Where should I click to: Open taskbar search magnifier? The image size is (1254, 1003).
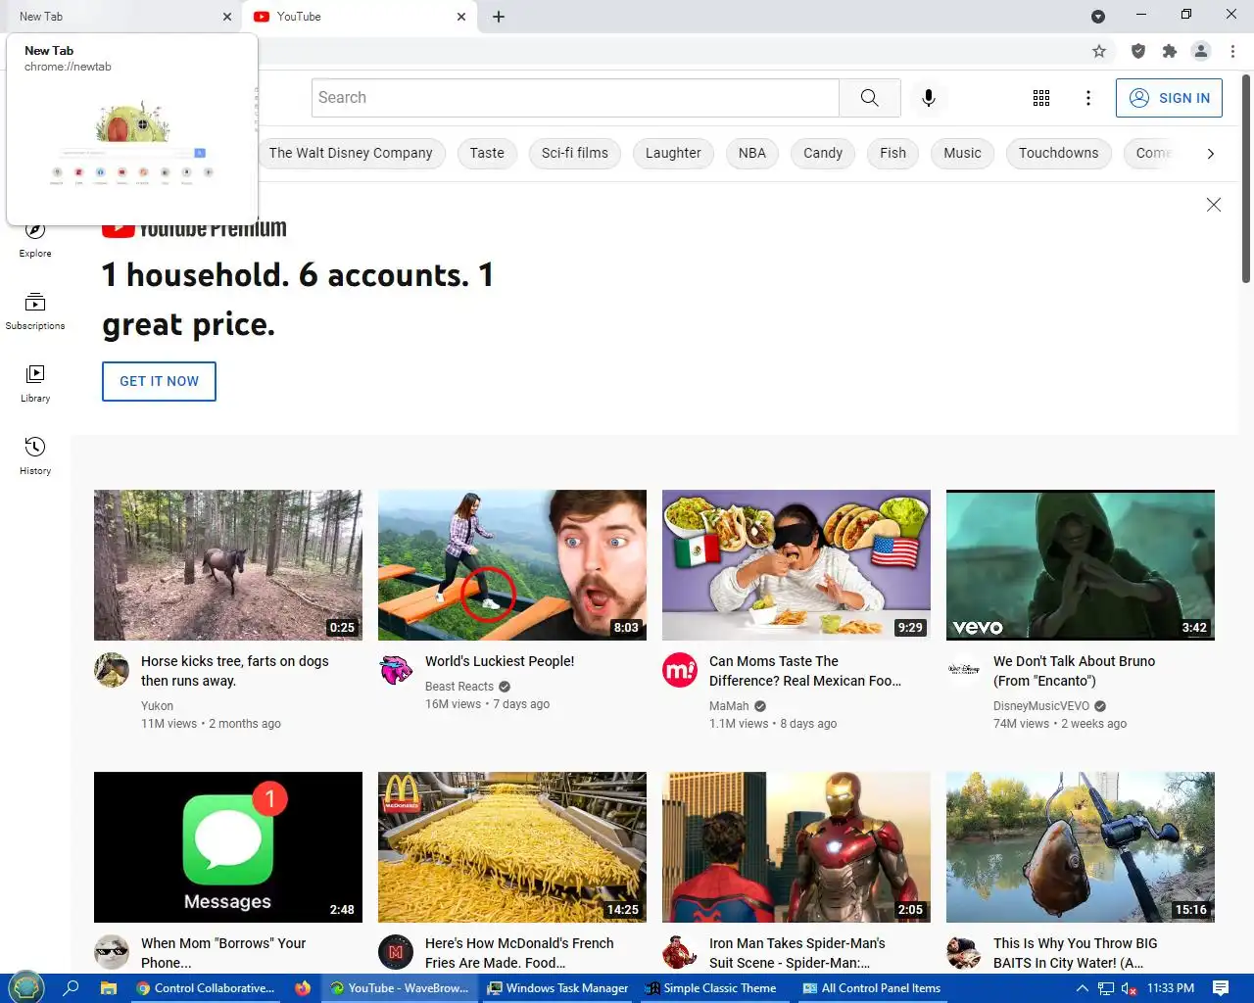pos(71,988)
